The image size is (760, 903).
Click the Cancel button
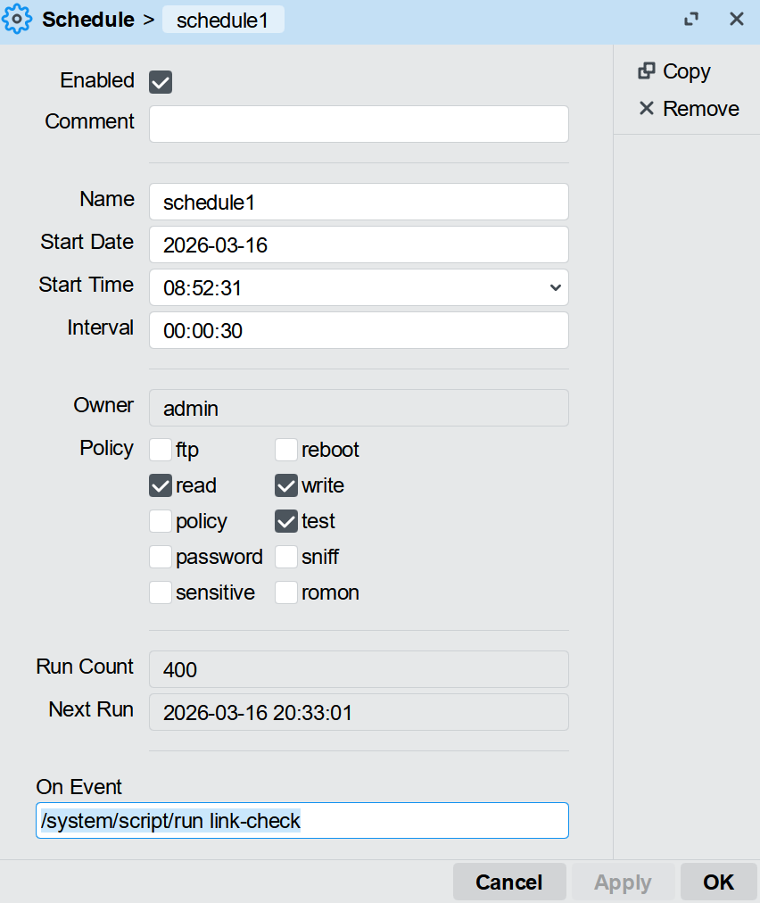point(509,882)
